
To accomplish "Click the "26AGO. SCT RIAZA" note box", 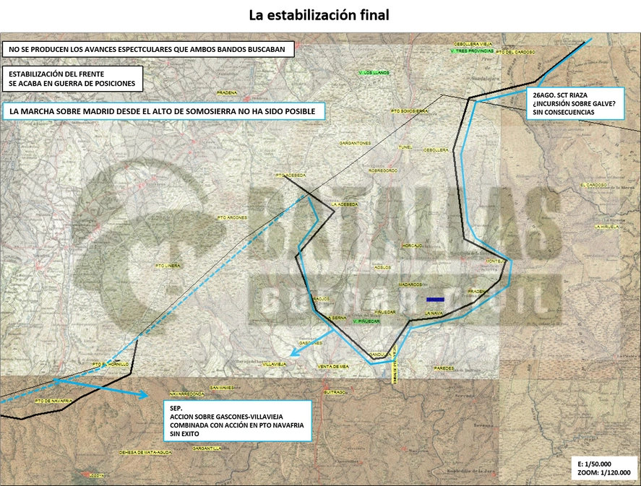I will point(575,104).
